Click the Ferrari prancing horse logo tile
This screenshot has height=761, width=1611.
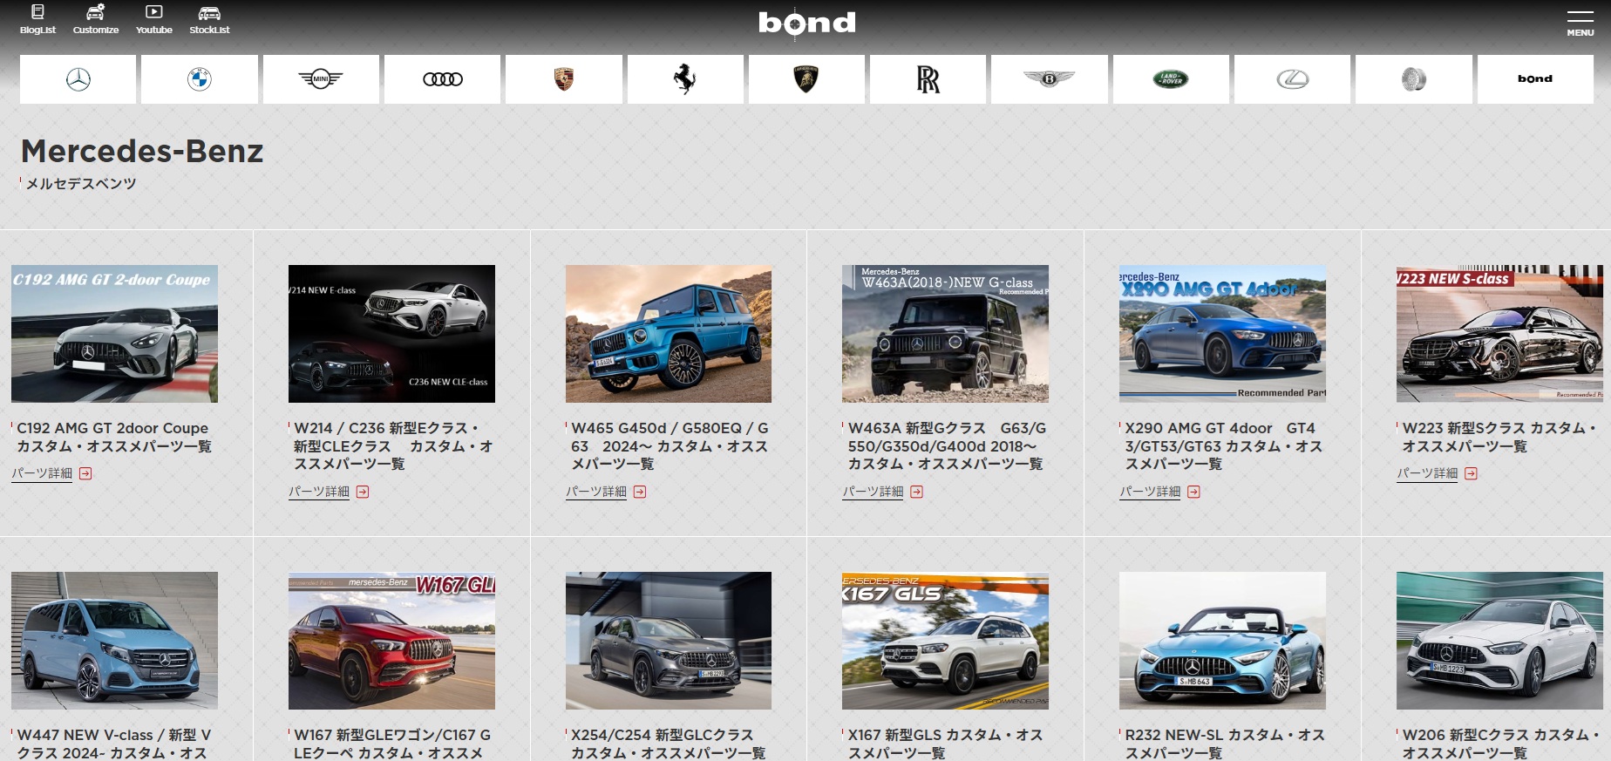[x=685, y=79]
